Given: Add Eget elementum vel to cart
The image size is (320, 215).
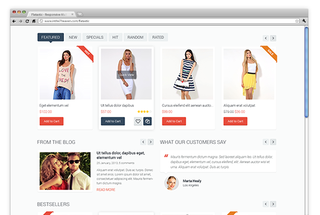Looking at the screenshot, I should click(51, 121).
